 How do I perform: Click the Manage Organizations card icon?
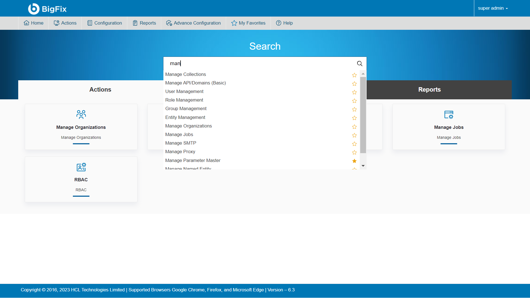pyautogui.click(x=81, y=114)
